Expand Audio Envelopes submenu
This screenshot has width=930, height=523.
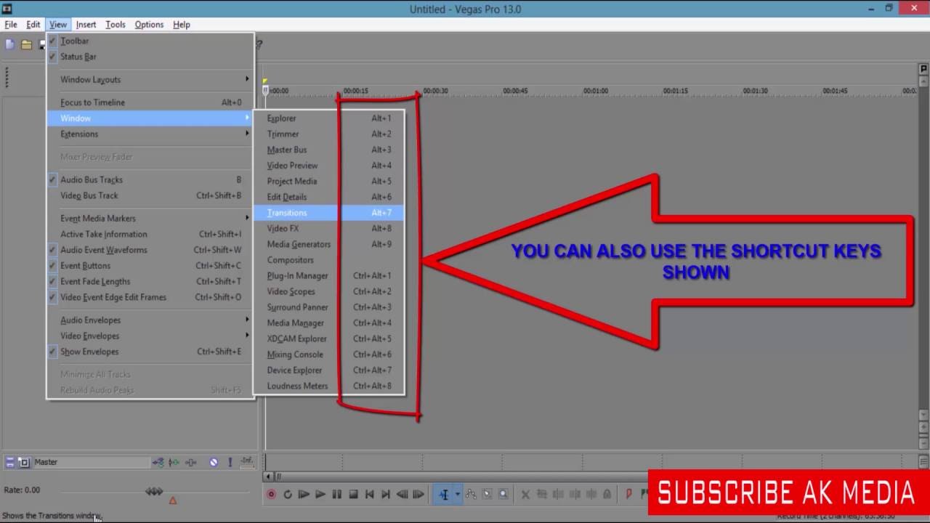pos(150,320)
